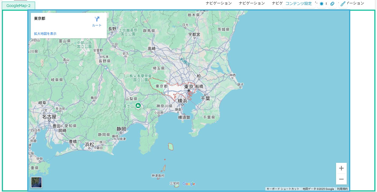Click the 山梨県 prefecture label
This screenshot has height=192, width=377.
click(131, 99)
